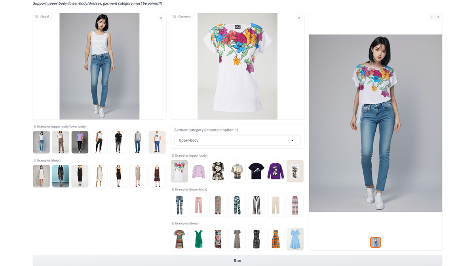Click the image icon on the Model label
475x266 pixels.
pos(36,16)
